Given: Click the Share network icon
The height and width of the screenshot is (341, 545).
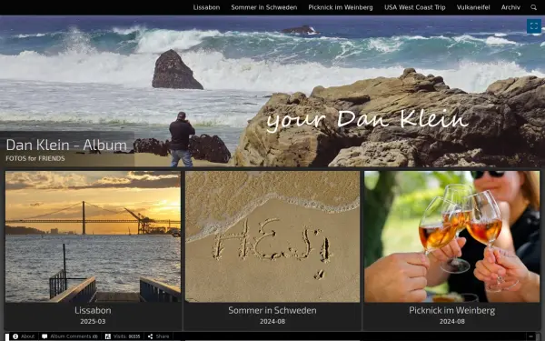Looking at the screenshot, I should pos(150,336).
